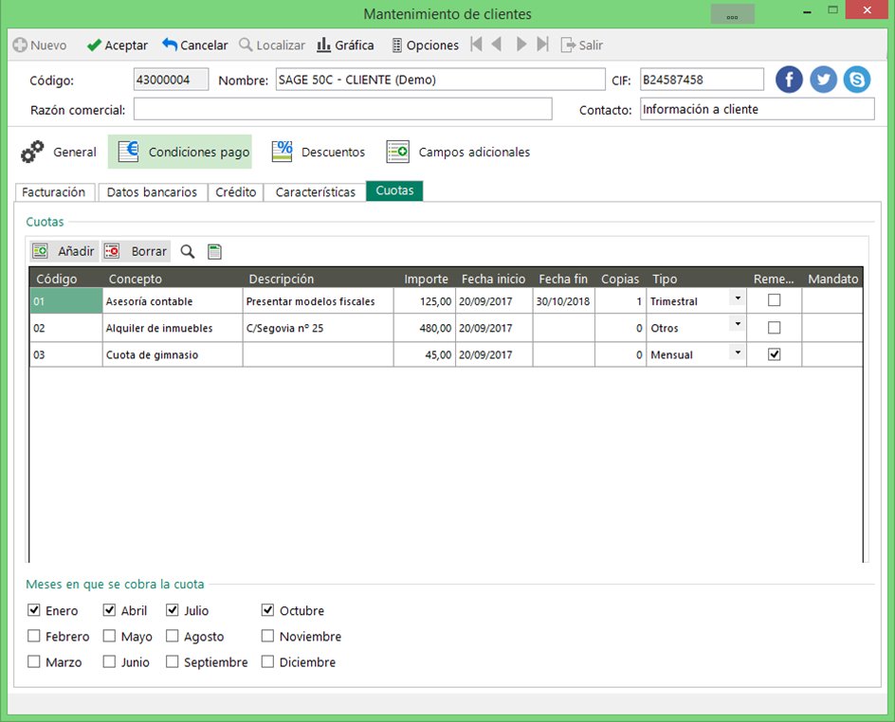Click the Cancelar button text
895x722 pixels.
point(204,45)
